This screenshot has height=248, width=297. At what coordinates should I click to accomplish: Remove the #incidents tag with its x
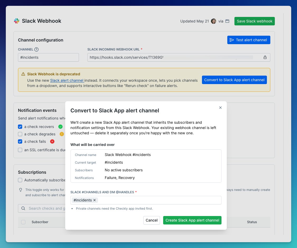(95, 200)
